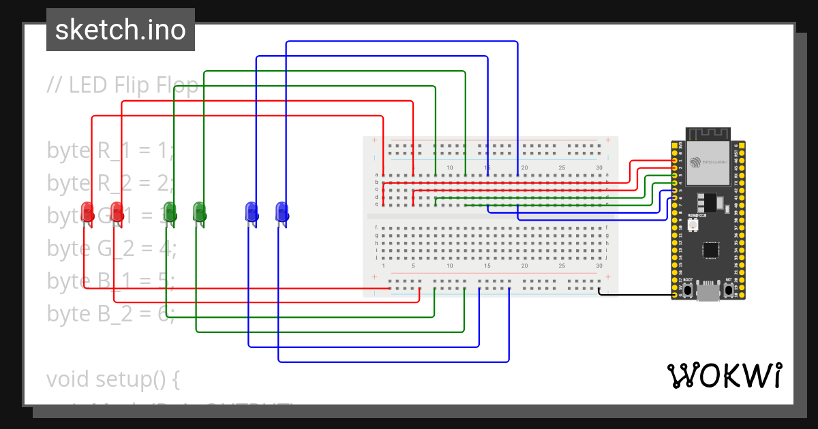Select the green wire to GPIO 3
The image size is (818, 429).
tap(658, 175)
